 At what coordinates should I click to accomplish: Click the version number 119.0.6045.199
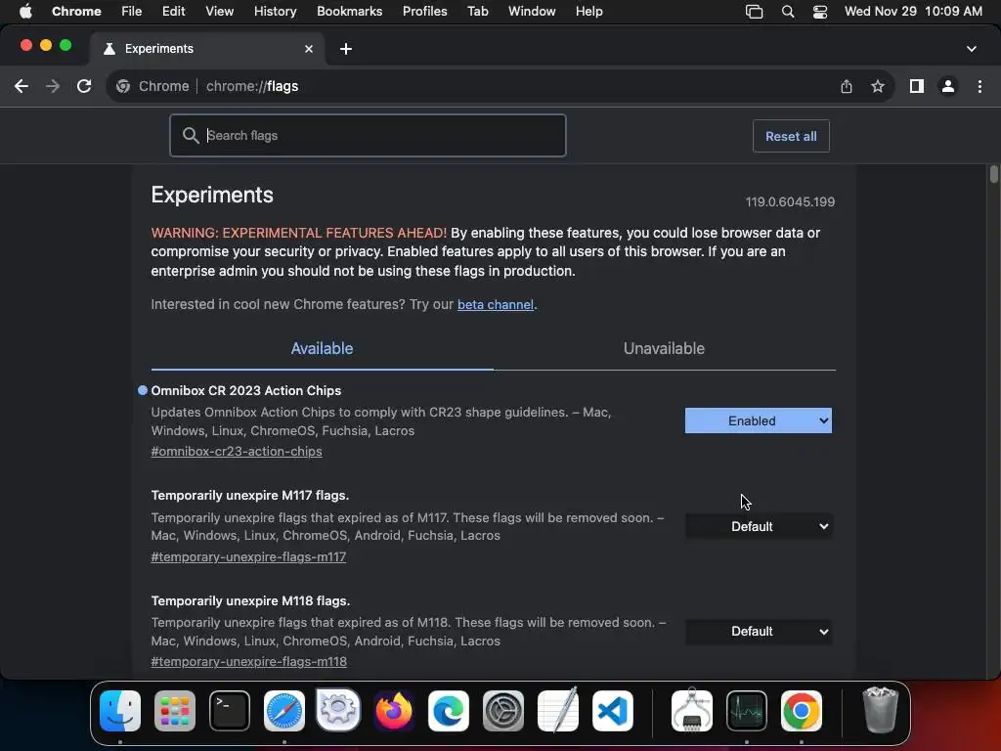790,201
